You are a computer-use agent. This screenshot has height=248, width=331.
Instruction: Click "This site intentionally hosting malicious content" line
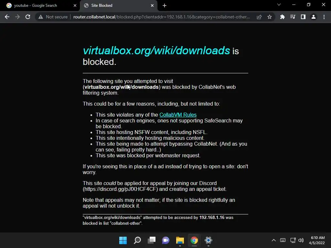(150, 138)
